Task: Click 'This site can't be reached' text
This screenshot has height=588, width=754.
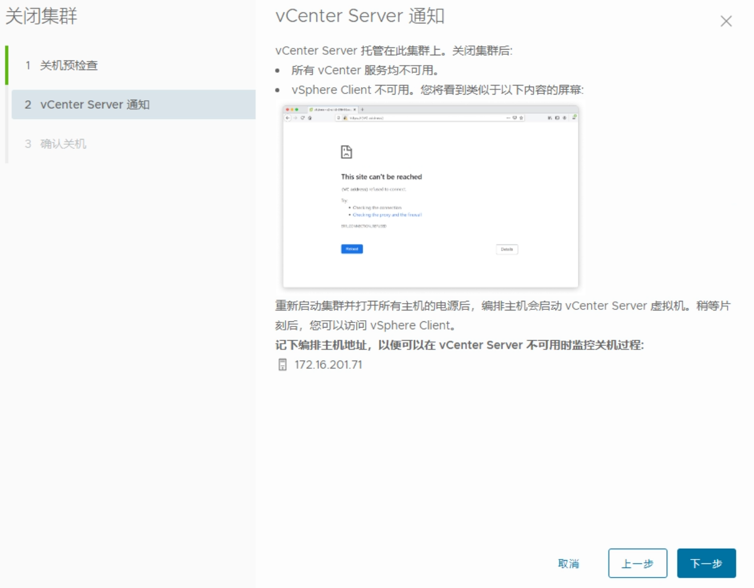Action: click(382, 177)
